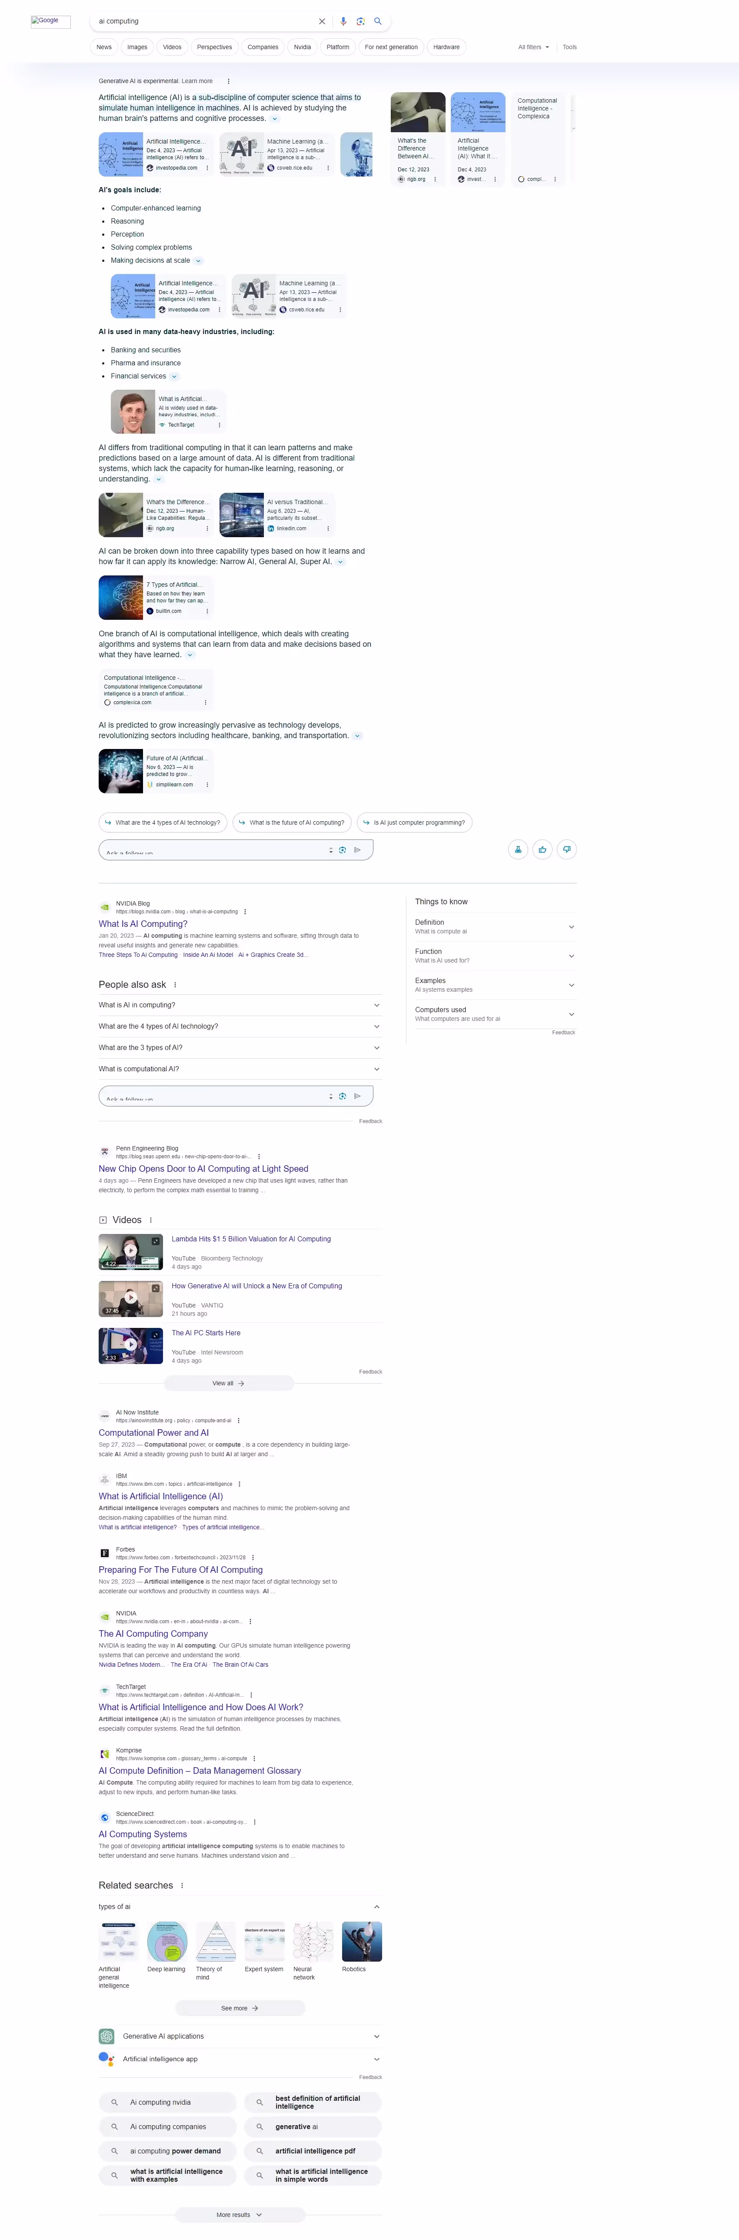Select the Hardware filter chip
739x2240 pixels.
[x=446, y=47]
